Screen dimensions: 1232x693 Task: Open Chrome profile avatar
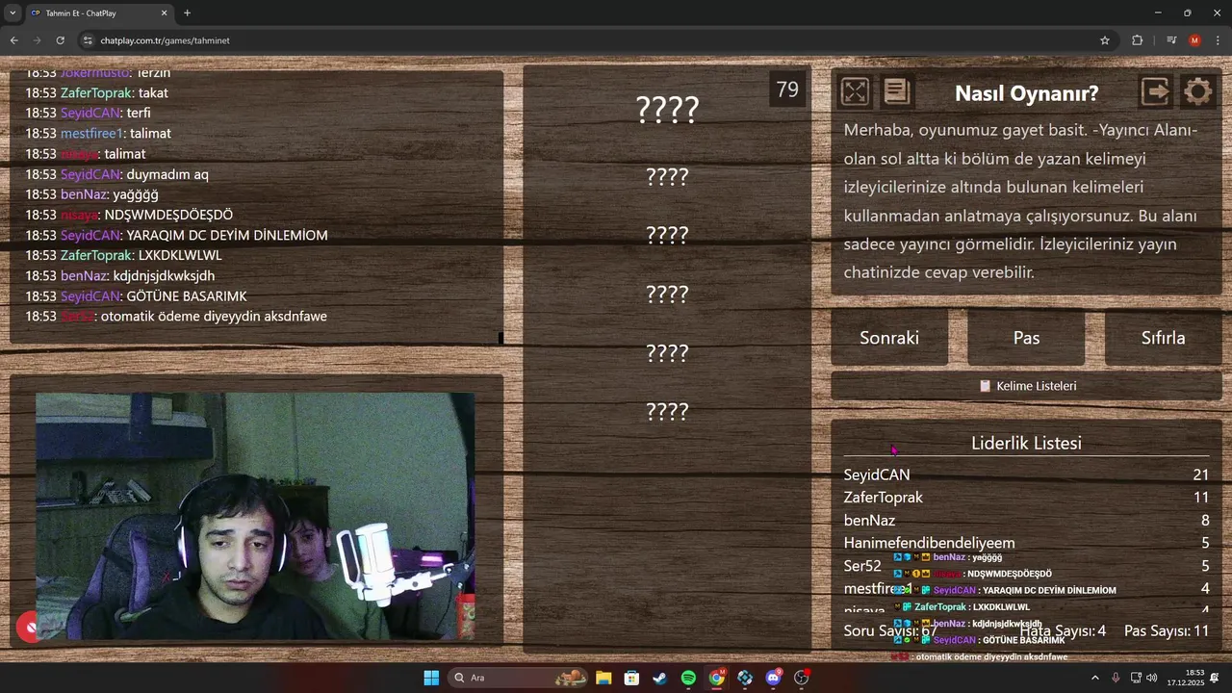[x=1194, y=40]
